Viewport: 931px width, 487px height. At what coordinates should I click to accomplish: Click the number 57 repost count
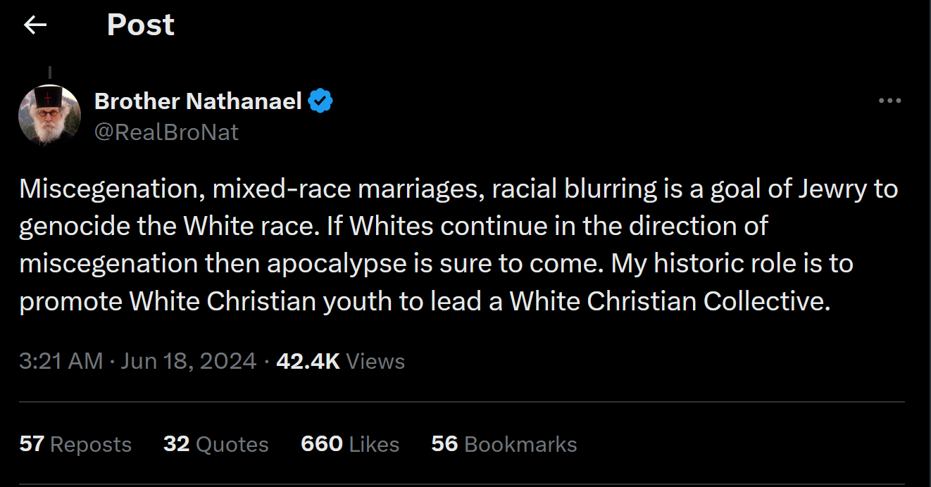coord(32,444)
